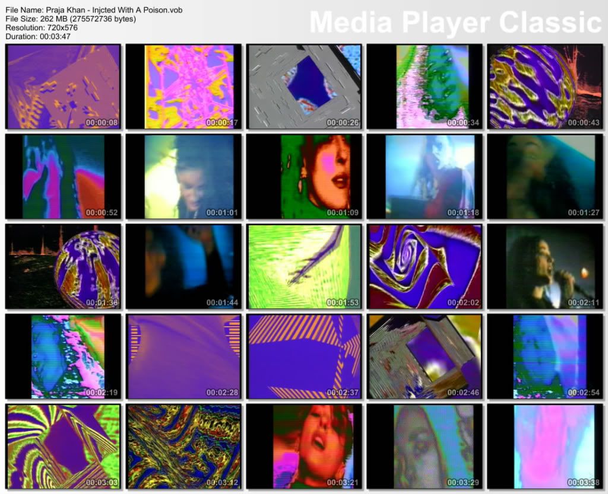Select the thumbnail stamped 00:01:44
The image size is (608, 494).
pyautogui.click(x=184, y=266)
